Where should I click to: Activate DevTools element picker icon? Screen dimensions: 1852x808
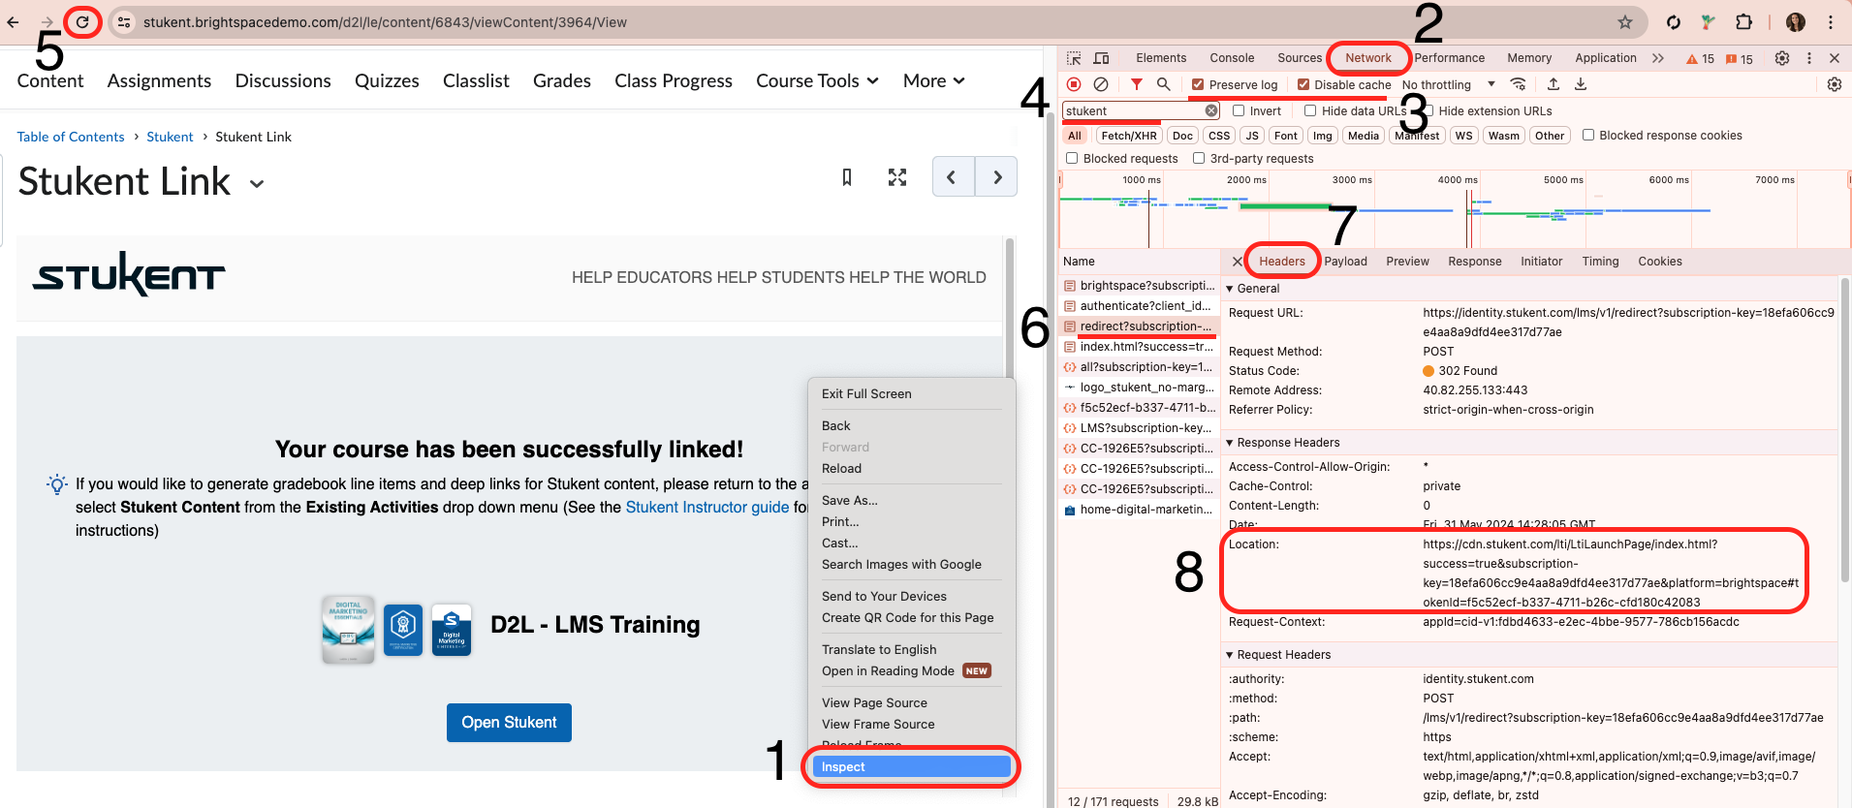[x=1074, y=58]
